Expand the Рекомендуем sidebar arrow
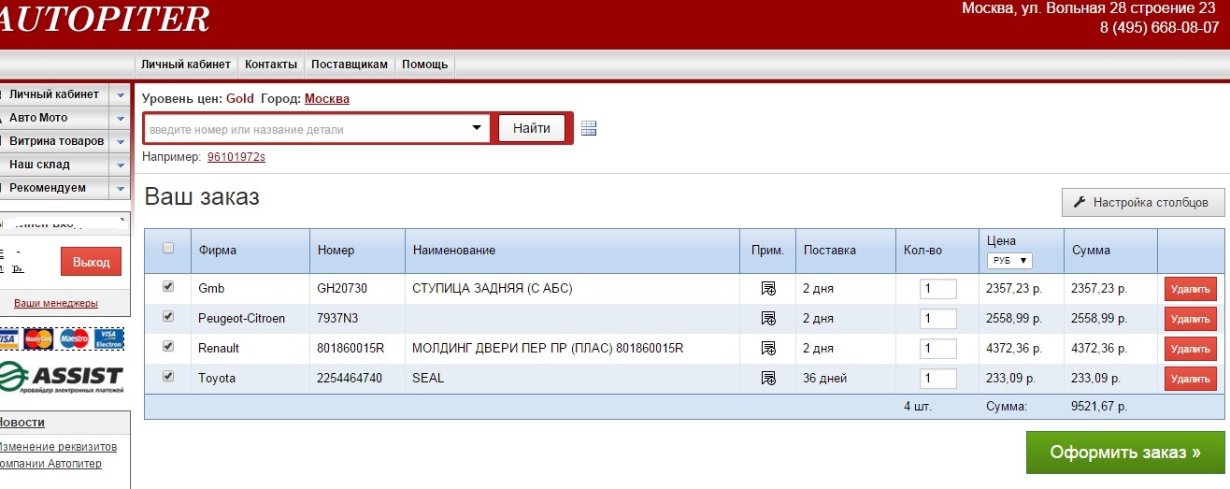Screen dimensions: 1230x489 point(120,188)
